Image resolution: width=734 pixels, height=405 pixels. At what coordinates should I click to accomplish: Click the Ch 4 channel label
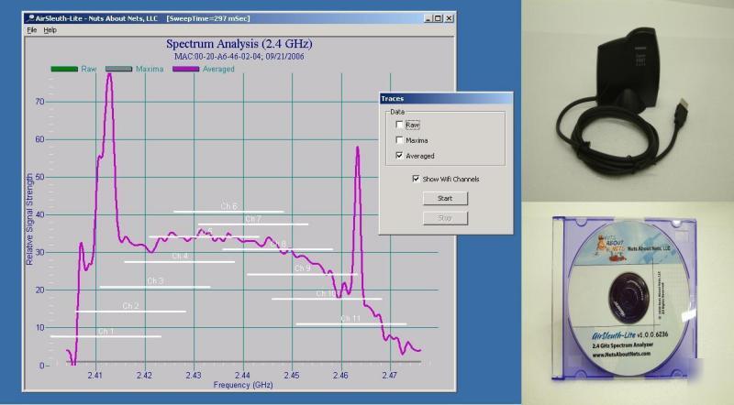click(180, 257)
